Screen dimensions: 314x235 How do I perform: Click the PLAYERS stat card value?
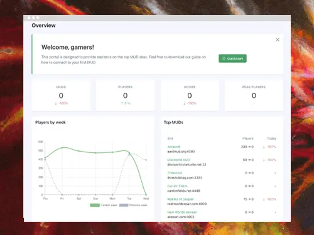[x=125, y=96]
